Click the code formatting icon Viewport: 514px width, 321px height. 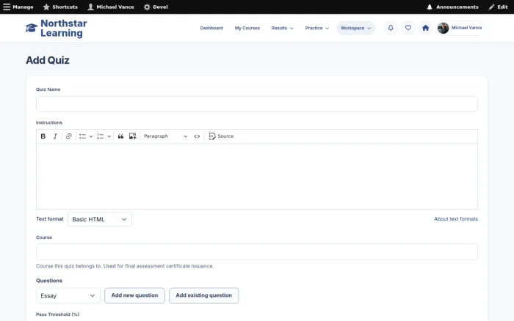pyautogui.click(x=197, y=136)
